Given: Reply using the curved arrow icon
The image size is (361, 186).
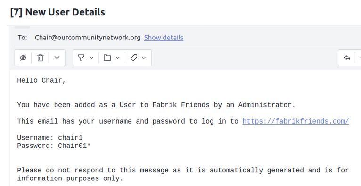Looking at the screenshot, I should point(347,58).
